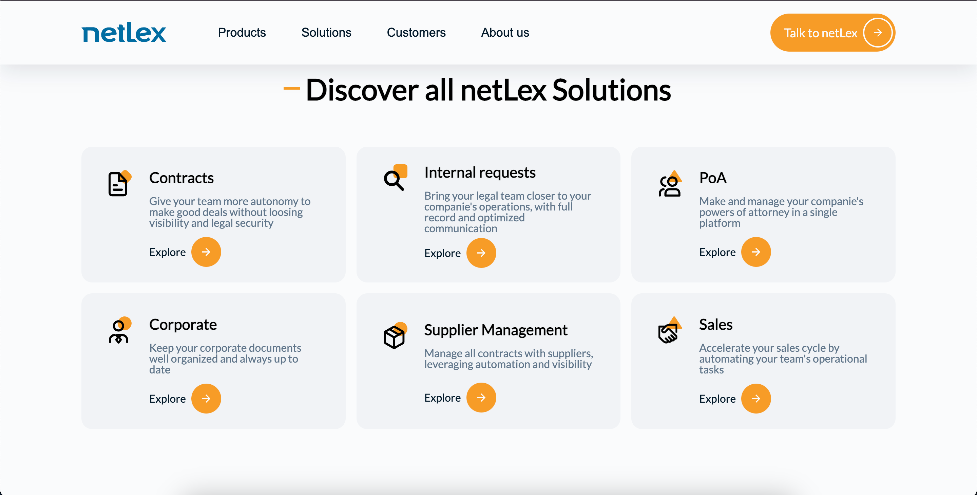Click Explore text in Sales card
Screen dimensions: 977x495
[717, 399]
